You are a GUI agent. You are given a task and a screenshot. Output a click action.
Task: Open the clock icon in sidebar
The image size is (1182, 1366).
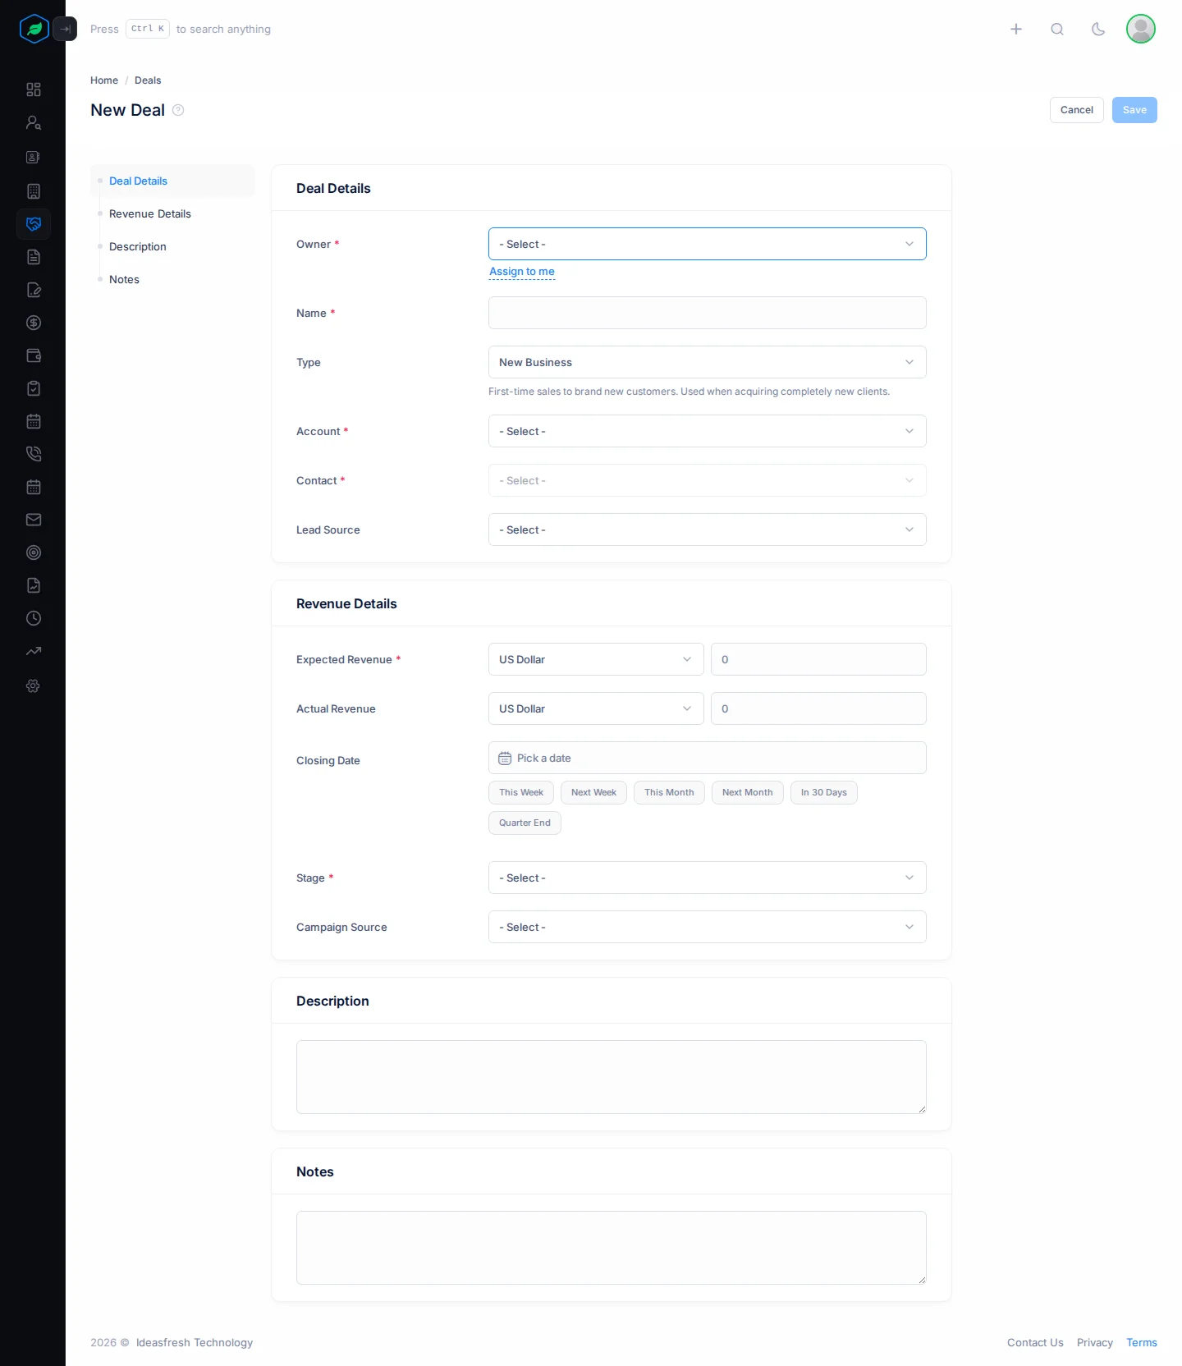pos(34,618)
